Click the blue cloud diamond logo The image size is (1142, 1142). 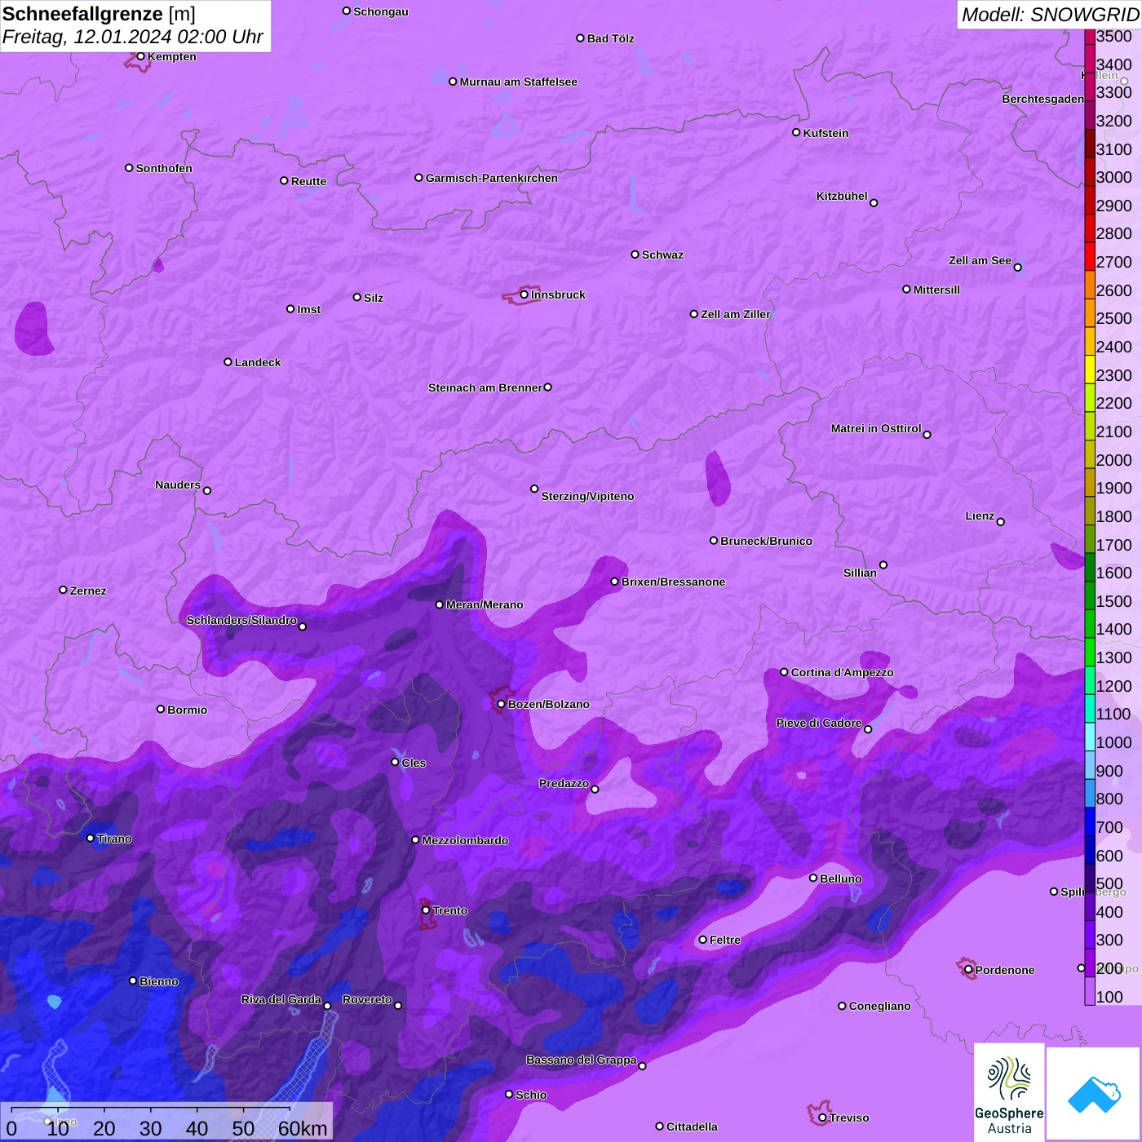coord(1094,1095)
